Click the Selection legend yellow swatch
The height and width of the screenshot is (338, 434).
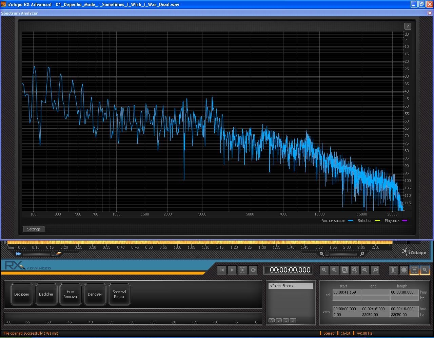pos(377,221)
